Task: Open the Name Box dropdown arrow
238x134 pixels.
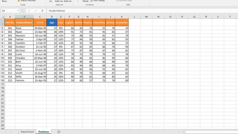Action: [18, 11]
